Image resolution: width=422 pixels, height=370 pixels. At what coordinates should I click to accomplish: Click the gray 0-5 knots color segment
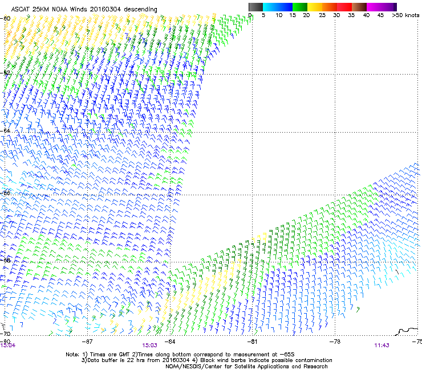coord(255,7)
